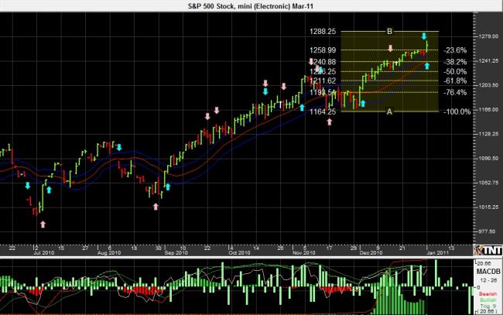Click the Dec 2010 label on the date axis
Screen dimensions: 503x315
point(371,253)
